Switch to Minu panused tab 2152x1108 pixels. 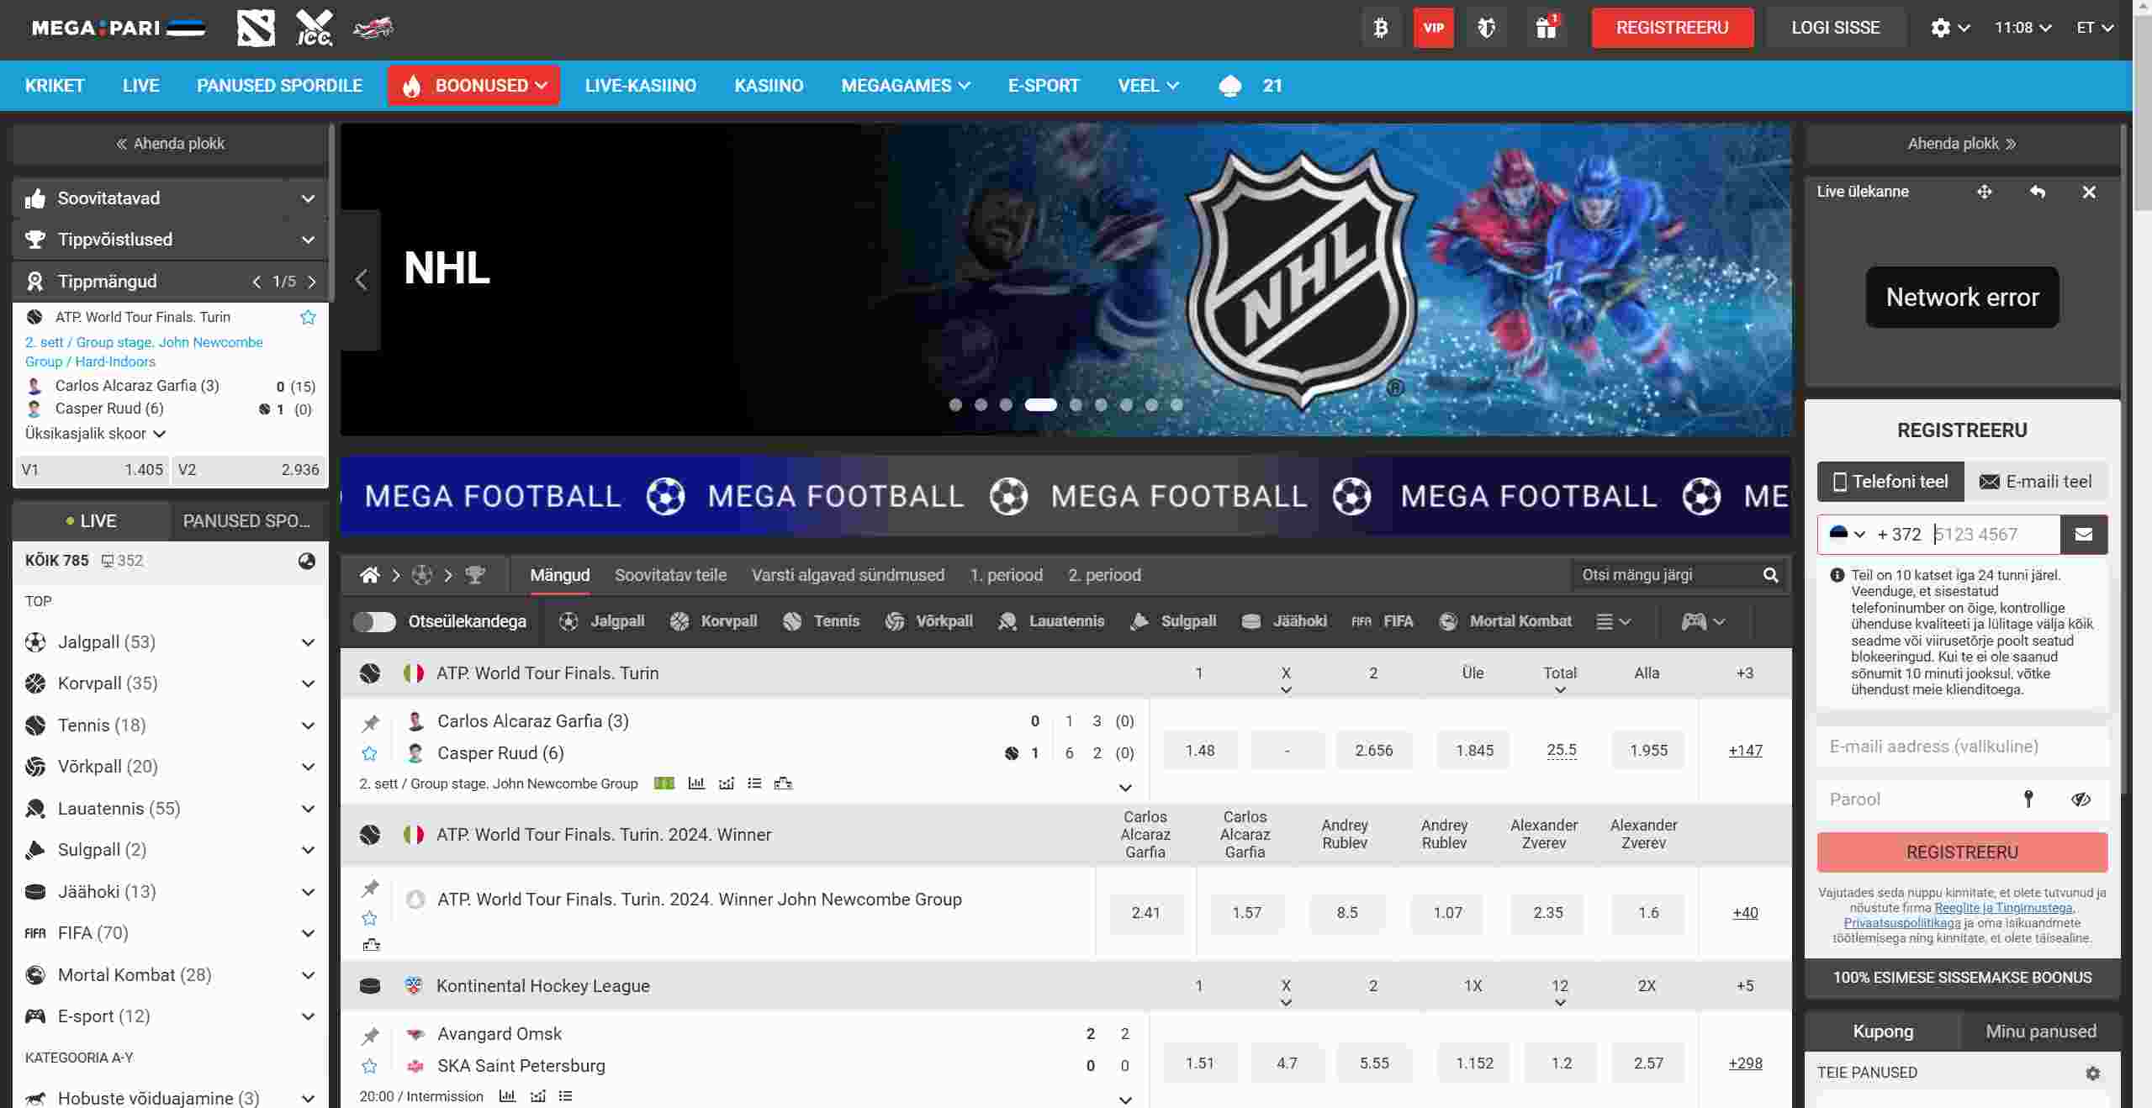click(x=2040, y=1031)
